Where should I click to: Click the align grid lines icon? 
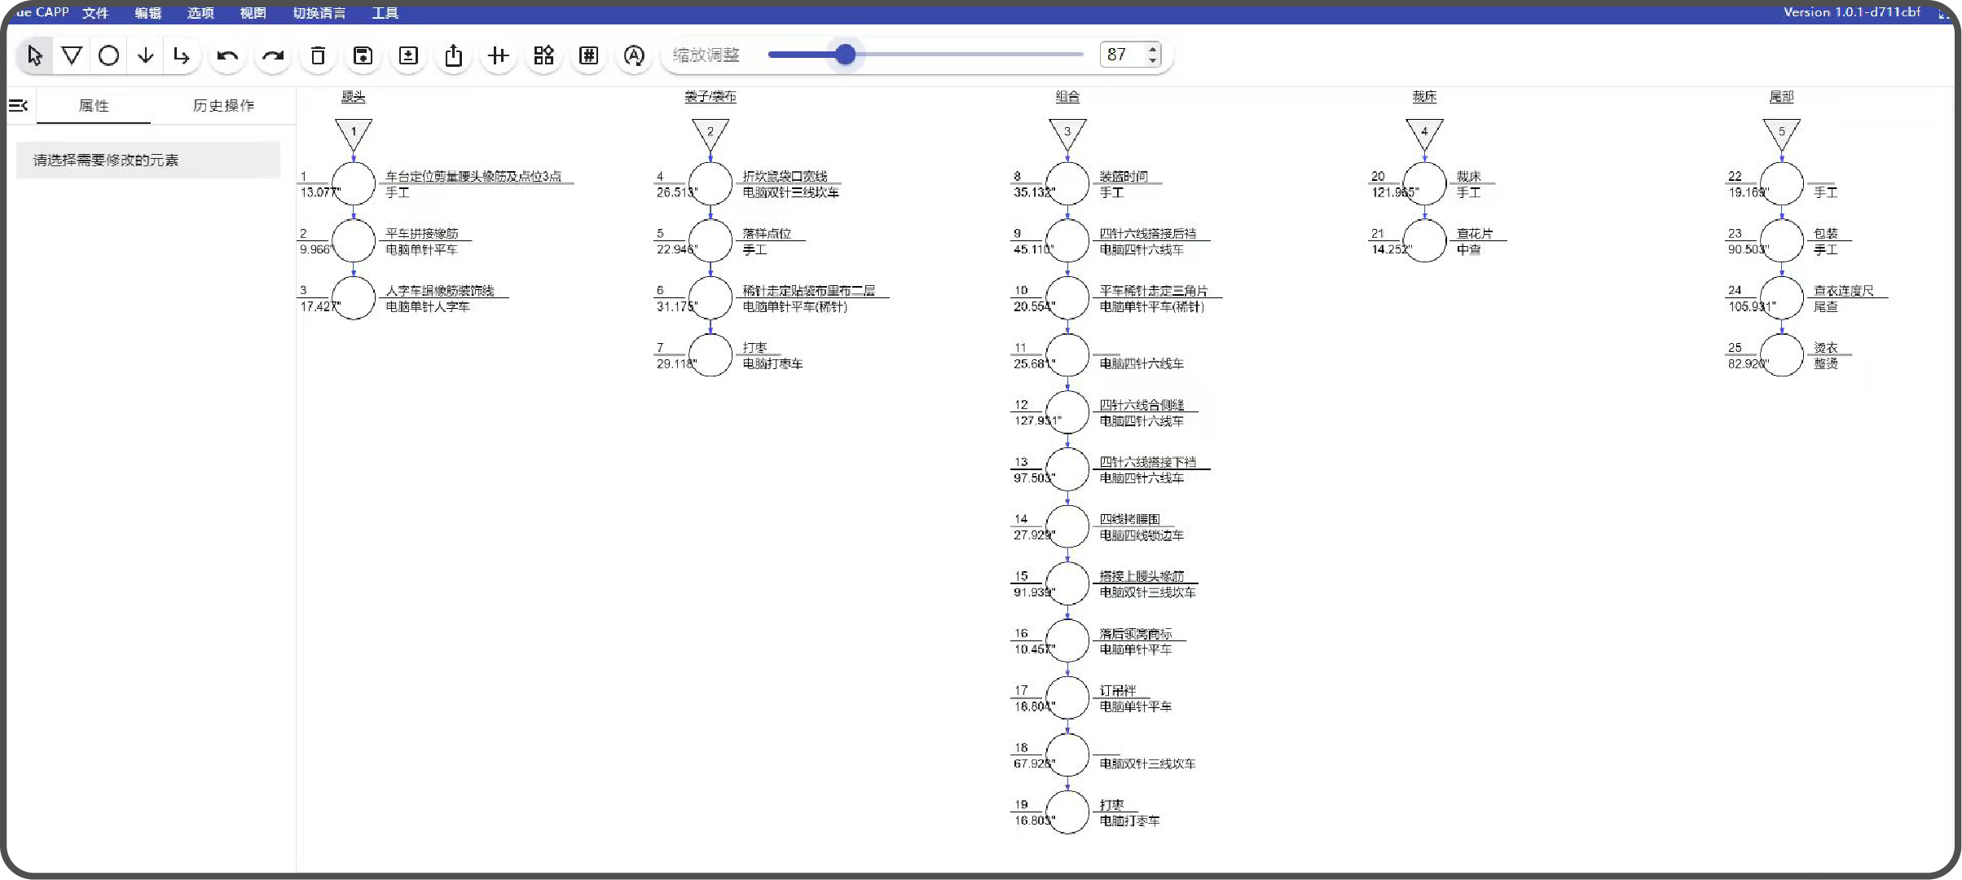[x=499, y=55]
